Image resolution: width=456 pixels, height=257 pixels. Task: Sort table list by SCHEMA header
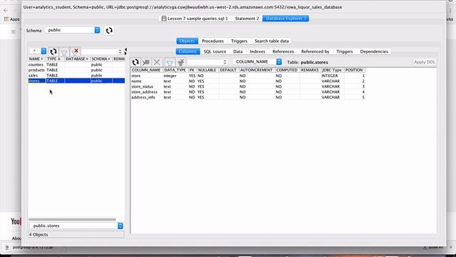(x=101, y=59)
